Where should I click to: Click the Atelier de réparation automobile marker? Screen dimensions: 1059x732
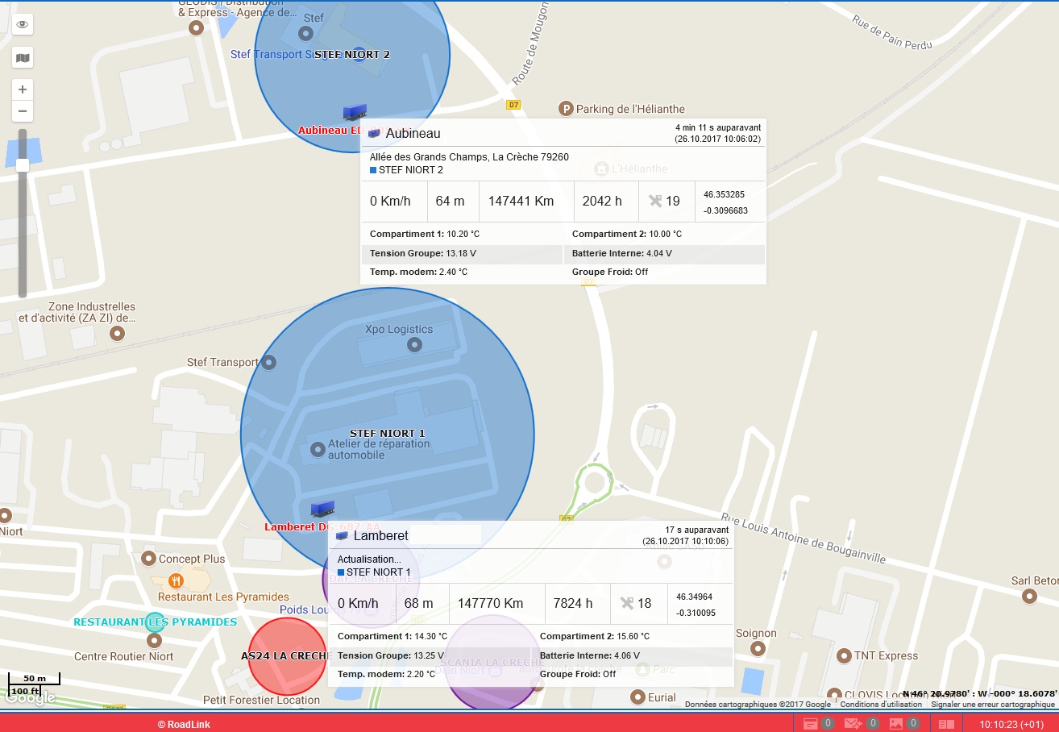tap(318, 447)
